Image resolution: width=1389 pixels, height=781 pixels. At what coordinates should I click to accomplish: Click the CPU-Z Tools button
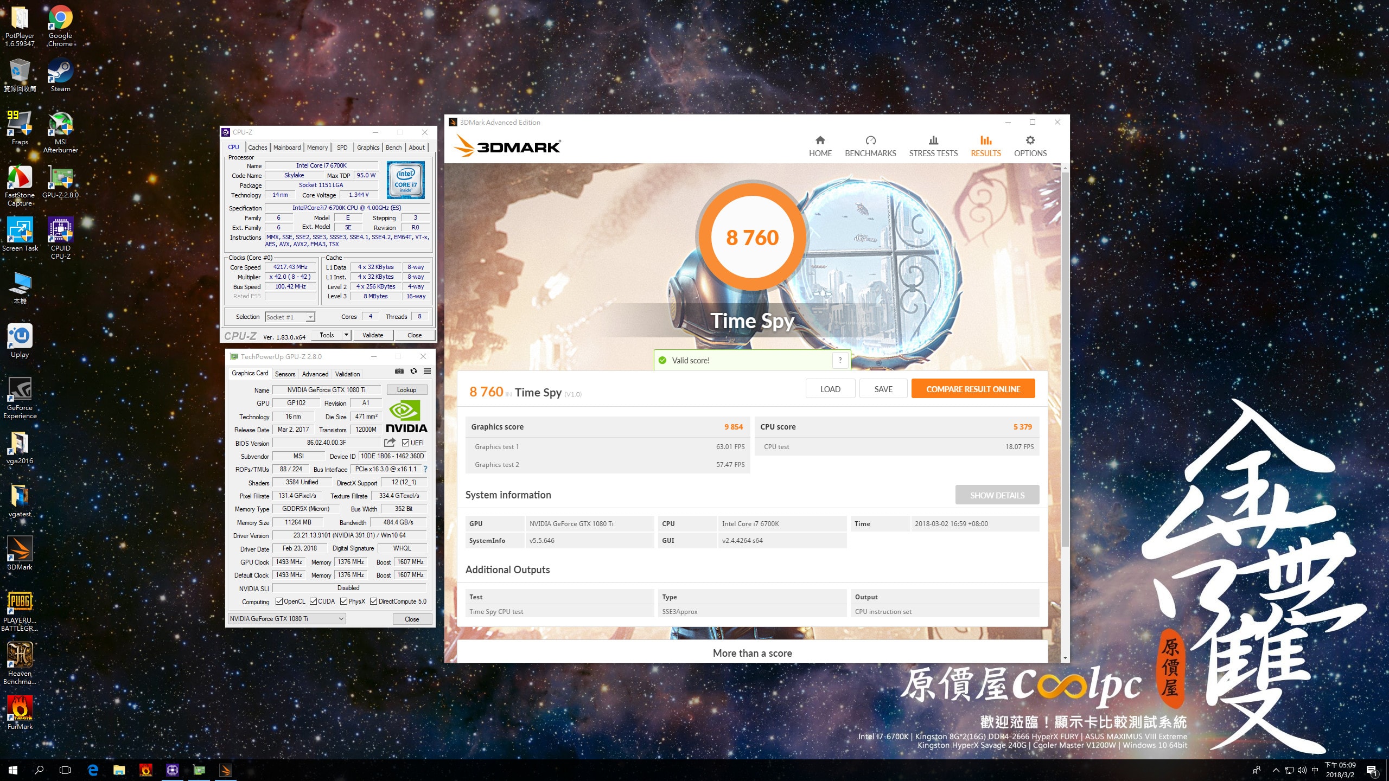point(327,335)
